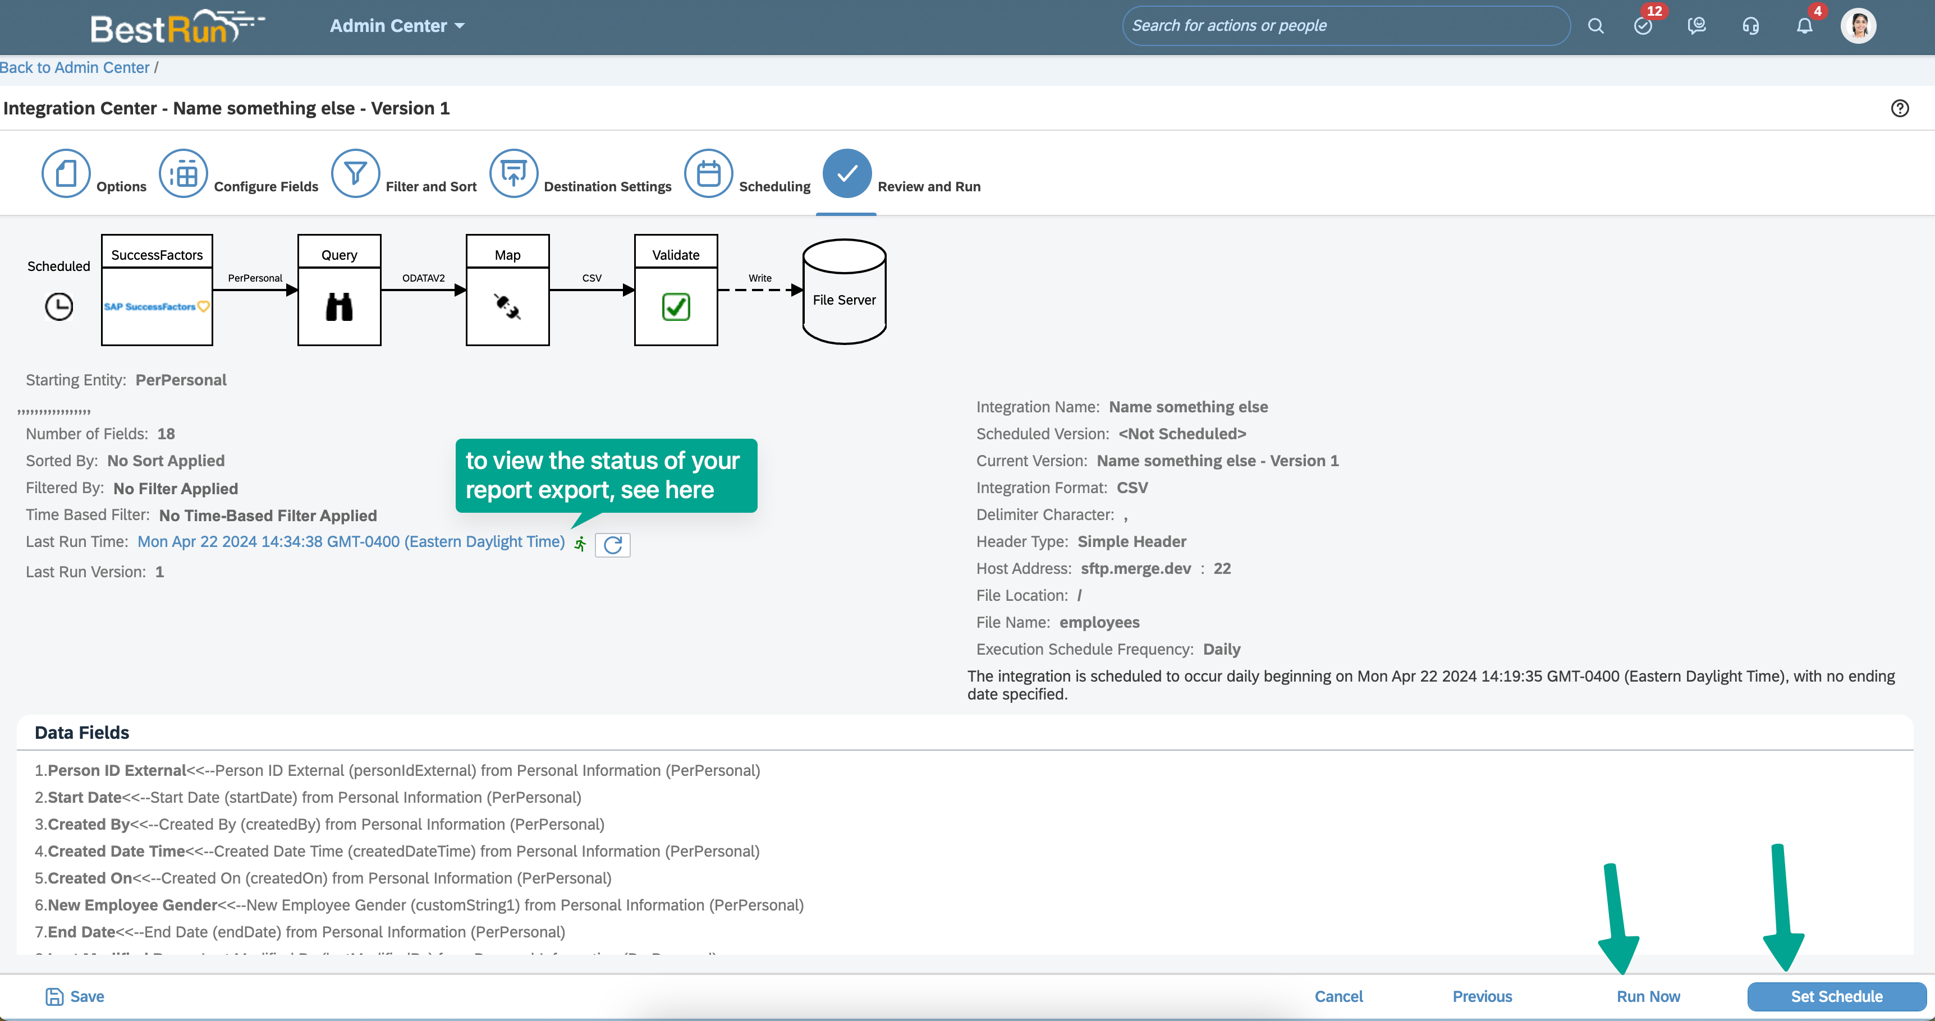
Task: Click the Options step icon
Action: coord(66,173)
